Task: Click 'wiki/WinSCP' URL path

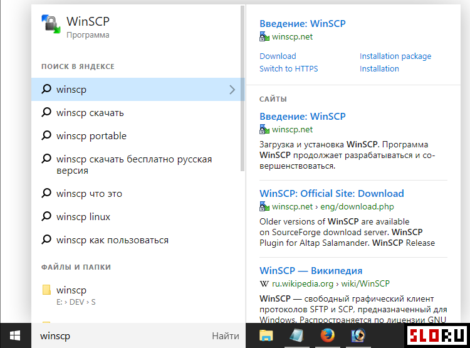Action: (365, 284)
